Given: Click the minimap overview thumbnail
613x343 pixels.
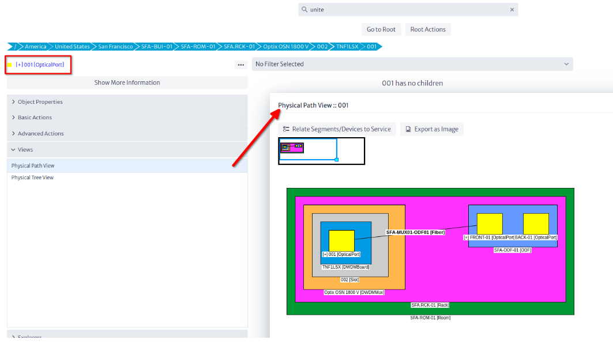Looking at the screenshot, I should pos(321,151).
